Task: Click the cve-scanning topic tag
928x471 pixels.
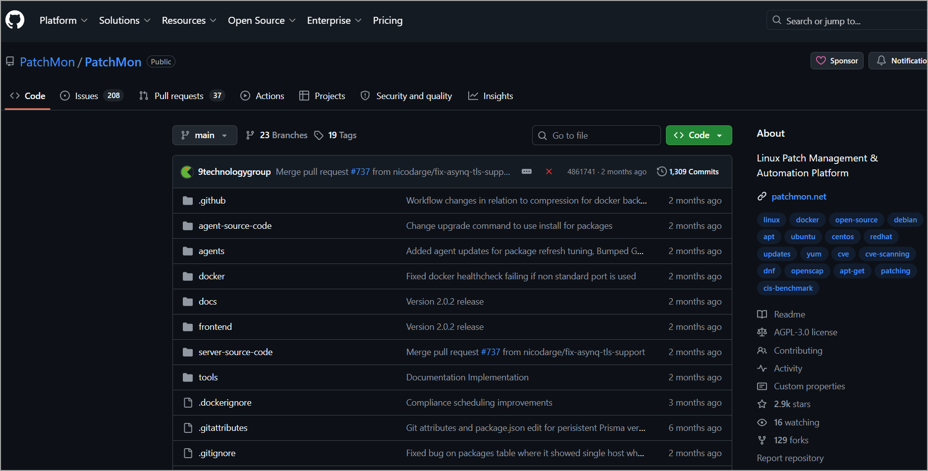Action: tap(887, 254)
